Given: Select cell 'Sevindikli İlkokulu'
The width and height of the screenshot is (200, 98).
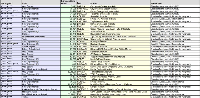Looking at the screenshot, I should point(120,16).
